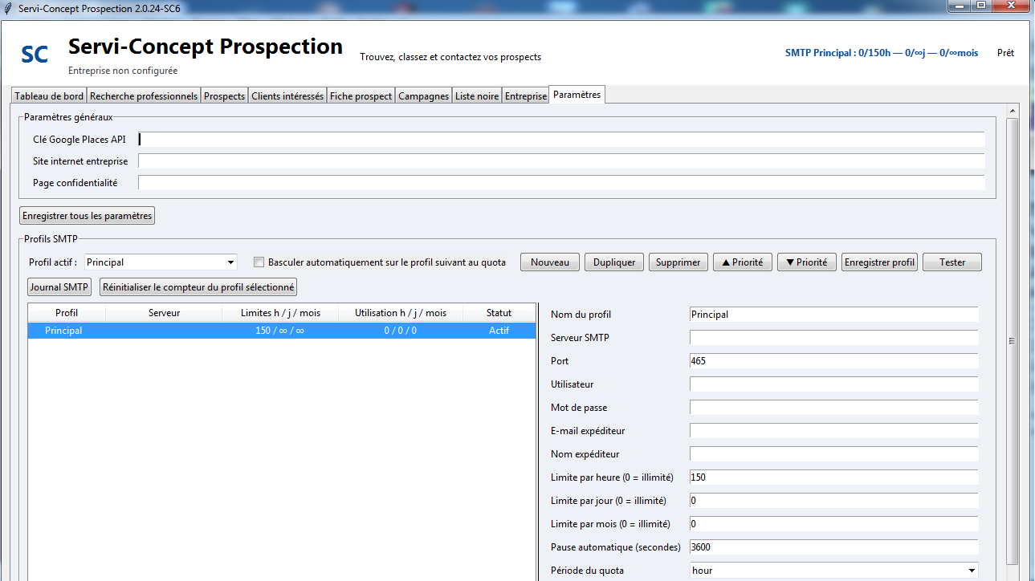
Task: Click Enregistrer tous les paramètres button
Action: [87, 216]
